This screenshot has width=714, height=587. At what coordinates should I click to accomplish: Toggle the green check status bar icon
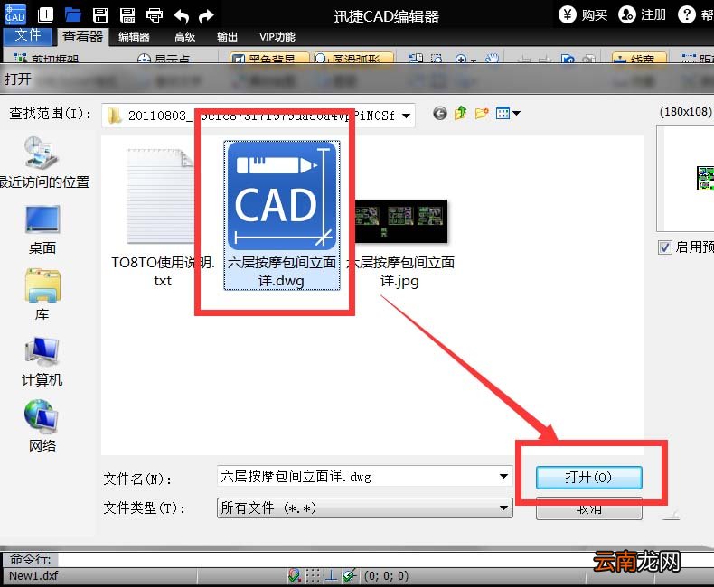point(349,575)
